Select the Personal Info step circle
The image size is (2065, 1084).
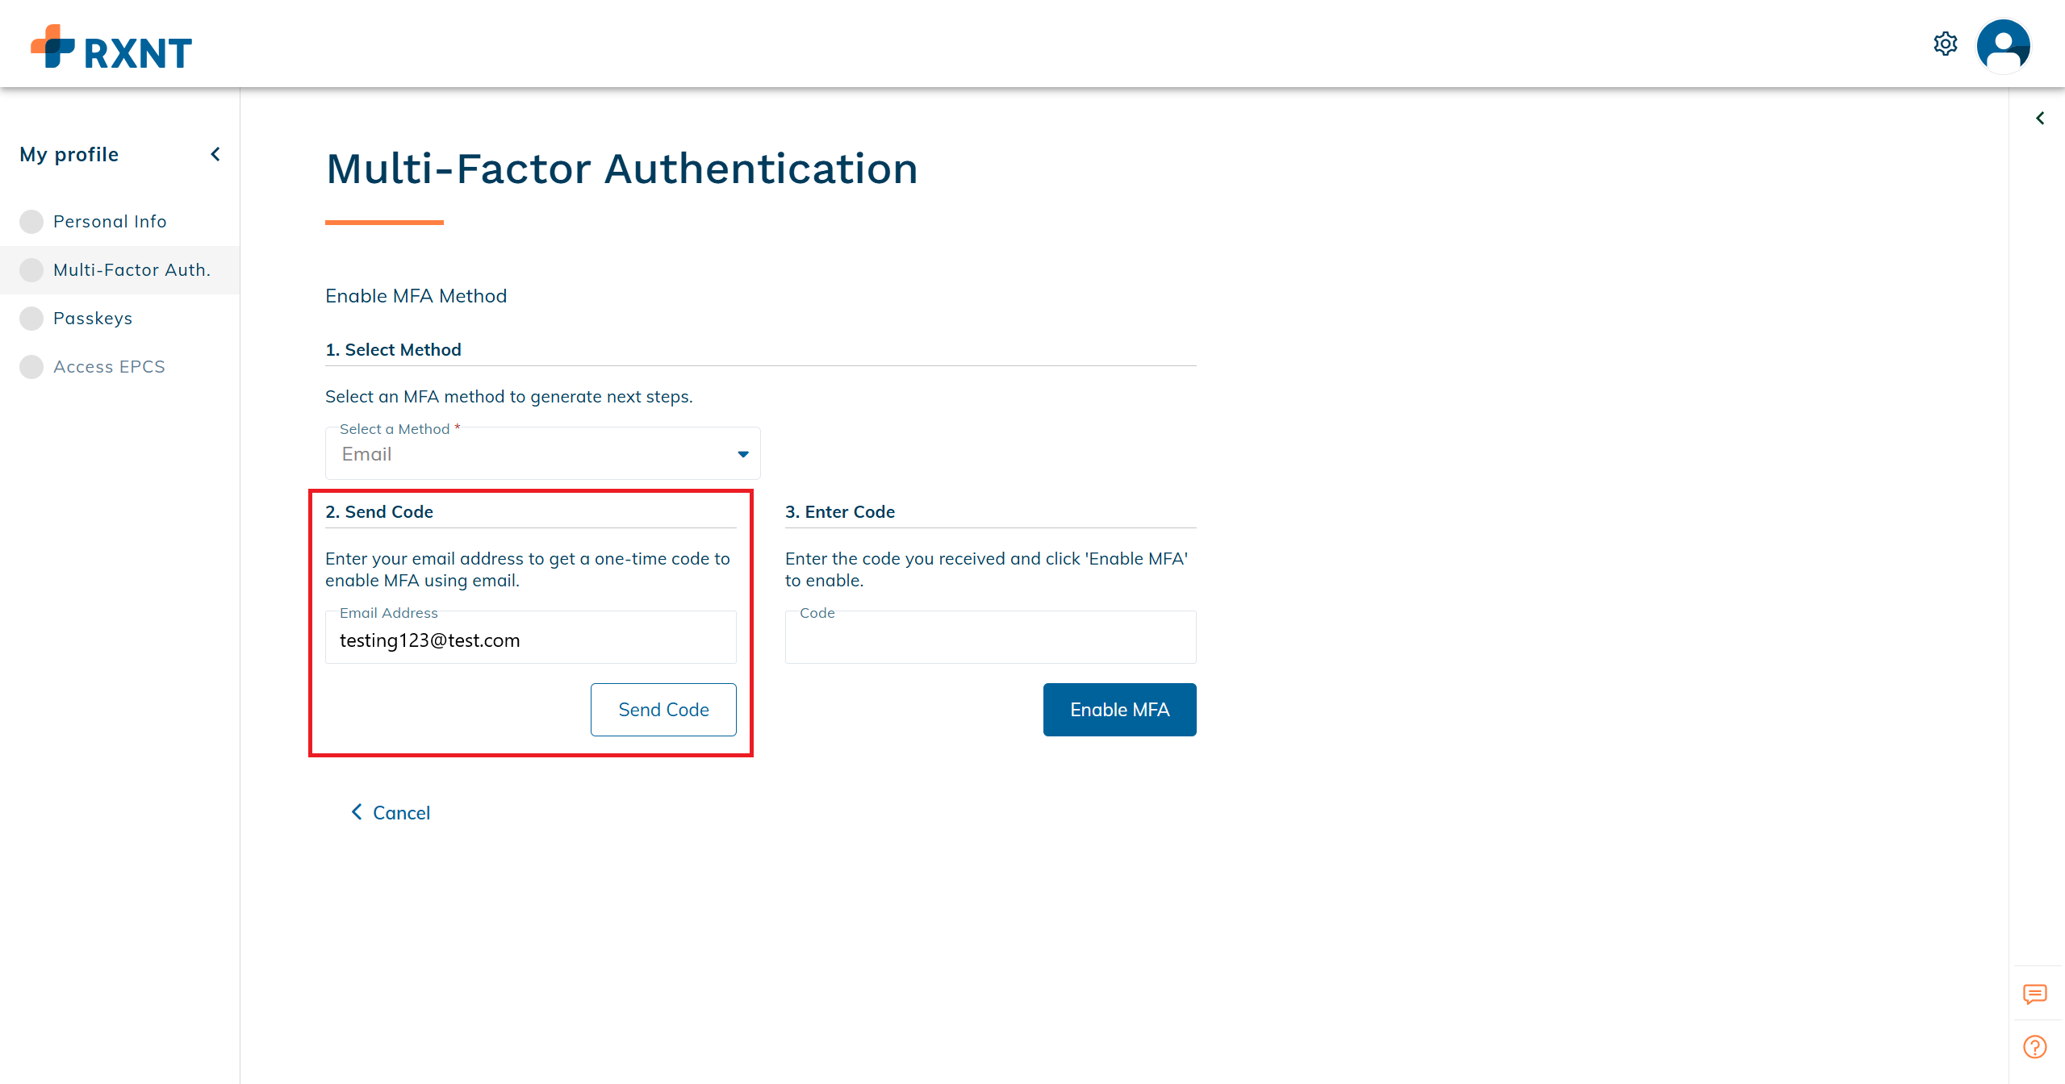coord(31,222)
